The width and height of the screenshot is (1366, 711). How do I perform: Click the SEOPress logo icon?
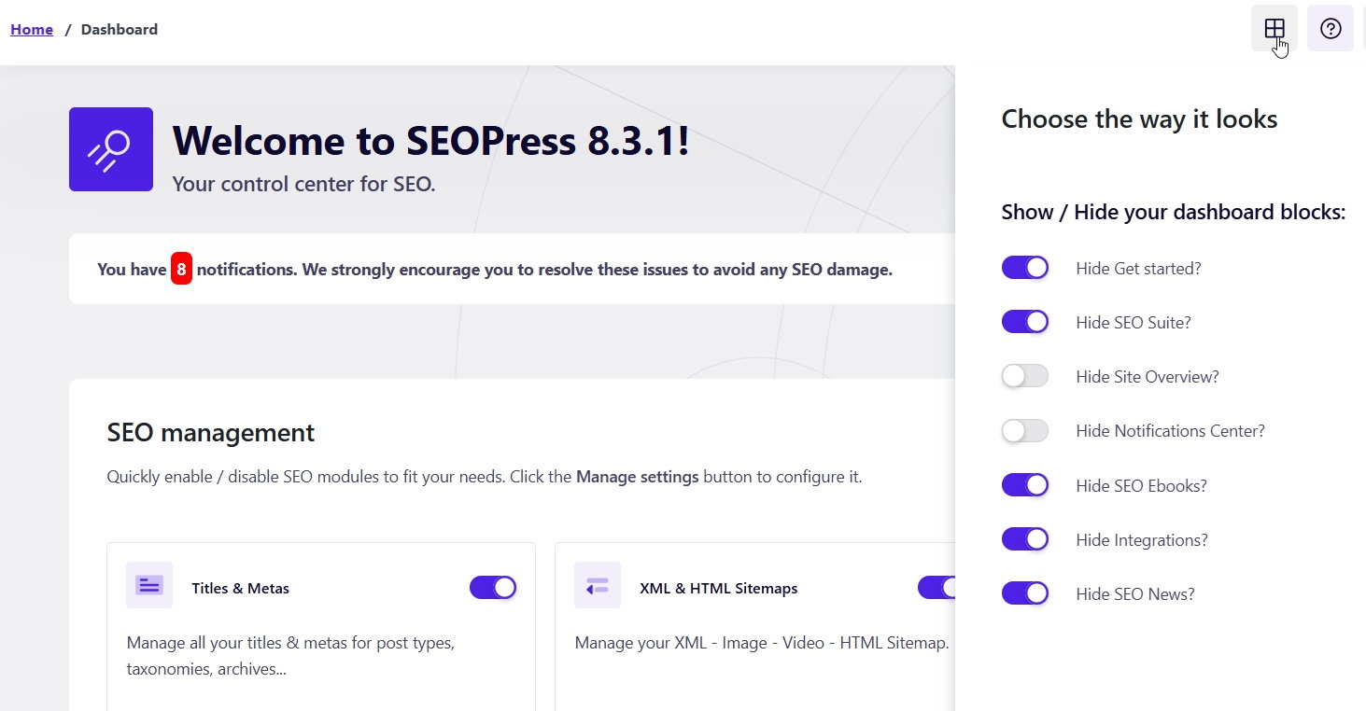(x=111, y=149)
